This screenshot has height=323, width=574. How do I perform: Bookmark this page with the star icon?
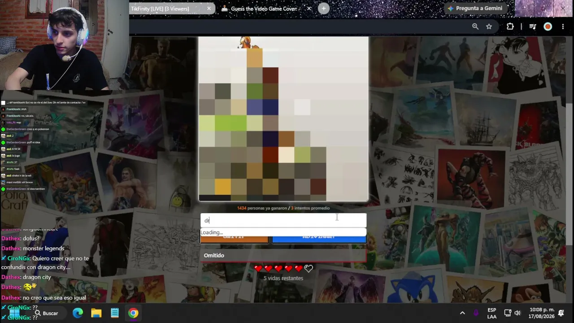pos(489,26)
